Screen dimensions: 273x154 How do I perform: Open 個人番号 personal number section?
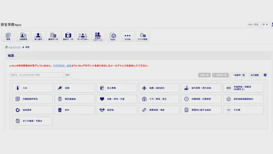coord(38,36)
